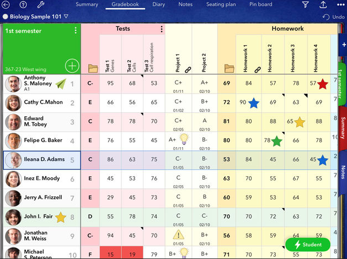Screen dimensions: 347x259
Task: Open the Diary tab
Action: pyautogui.click(x=158, y=4)
